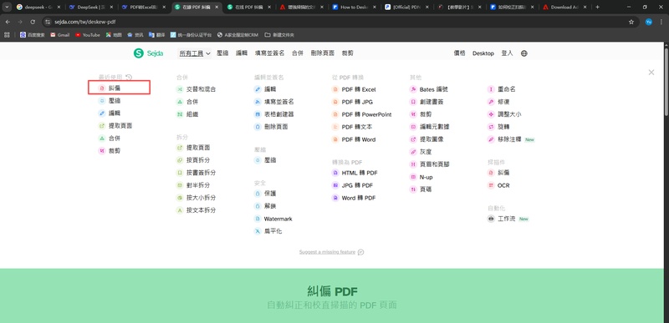Click the icon beside Word 轉 PDF
The width and height of the screenshot is (669, 323).
point(335,198)
